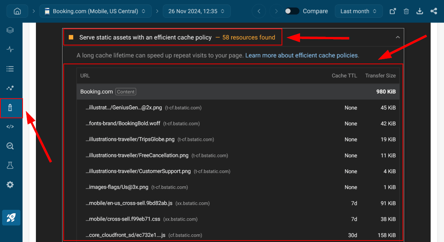Open the CustomerSupport.png resource URL
The width and height of the screenshot is (444, 242).
tap(138, 171)
